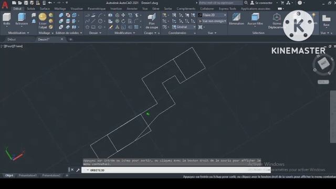The height and width of the screenshot is (189, 336).
Task: Click the Open folder icon in quick access toolbar
Action: click(x=20, y=3)
